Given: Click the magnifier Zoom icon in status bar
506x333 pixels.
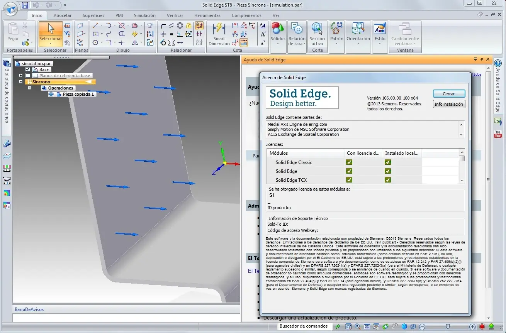Looking at the screenshot, I should (x=358, y=326).
